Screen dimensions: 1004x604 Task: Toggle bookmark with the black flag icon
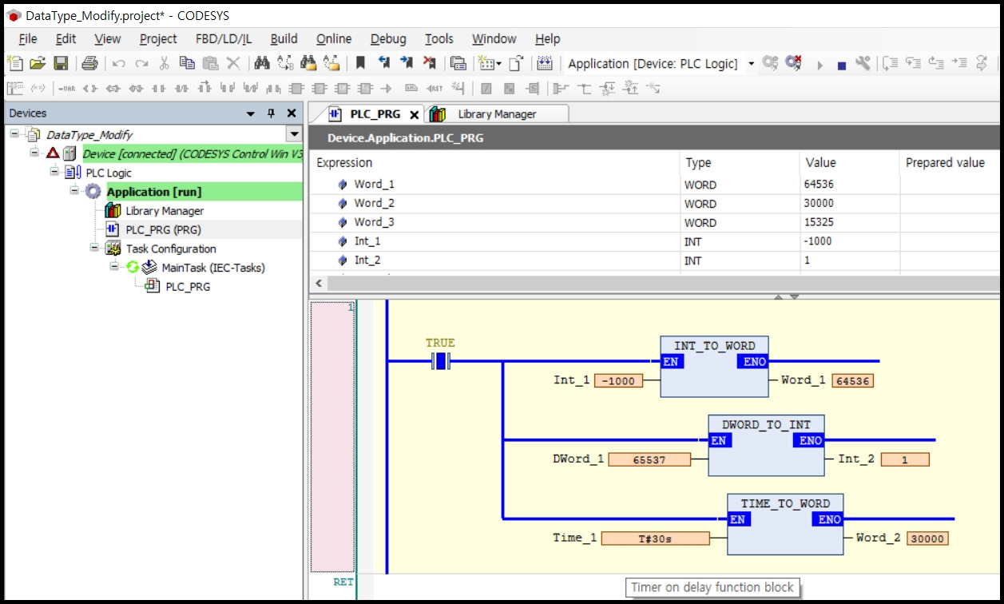(361, 63)
